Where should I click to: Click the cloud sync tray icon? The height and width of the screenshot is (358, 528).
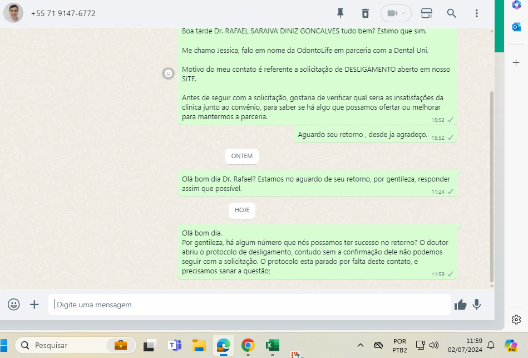(x=378, y=345)
